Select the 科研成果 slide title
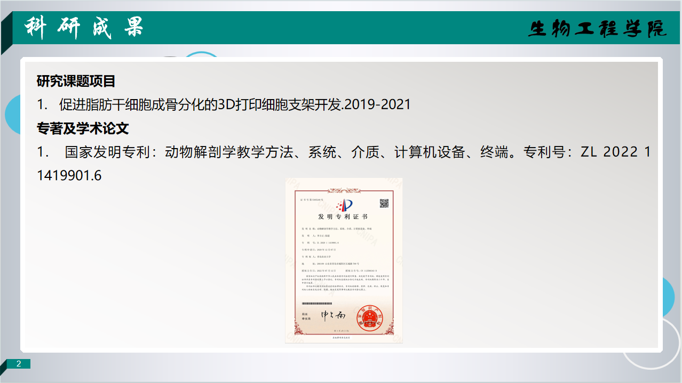This screenshot has width=682, height=383. click(85, 28)
